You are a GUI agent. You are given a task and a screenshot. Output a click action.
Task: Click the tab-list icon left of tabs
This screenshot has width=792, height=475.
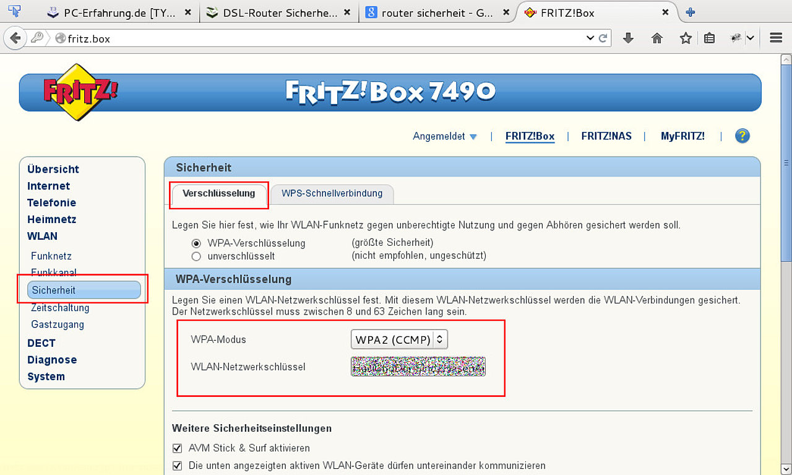[15, 12]
